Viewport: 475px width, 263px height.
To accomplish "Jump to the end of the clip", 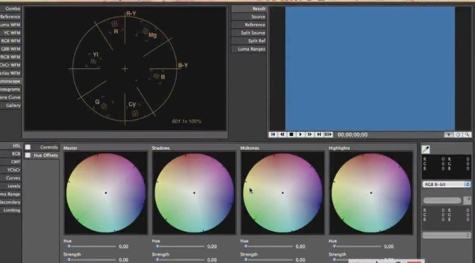I will click(319, 135).
